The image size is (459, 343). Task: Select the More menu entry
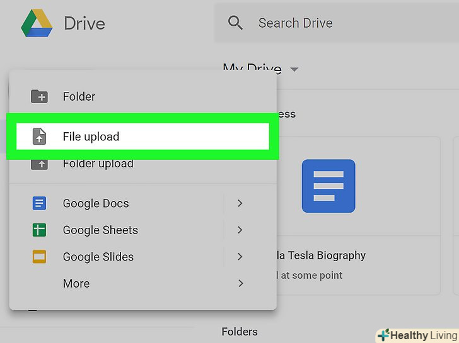[x=76, y=284]
